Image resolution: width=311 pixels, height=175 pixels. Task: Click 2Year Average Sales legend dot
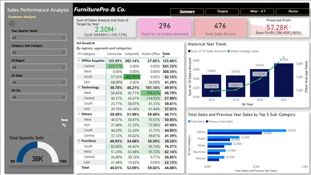click(228, 51)
